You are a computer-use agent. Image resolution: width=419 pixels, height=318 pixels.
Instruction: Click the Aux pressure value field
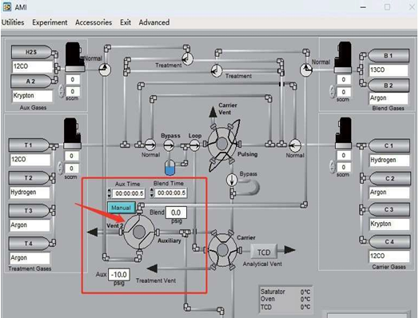coord(119,275)
